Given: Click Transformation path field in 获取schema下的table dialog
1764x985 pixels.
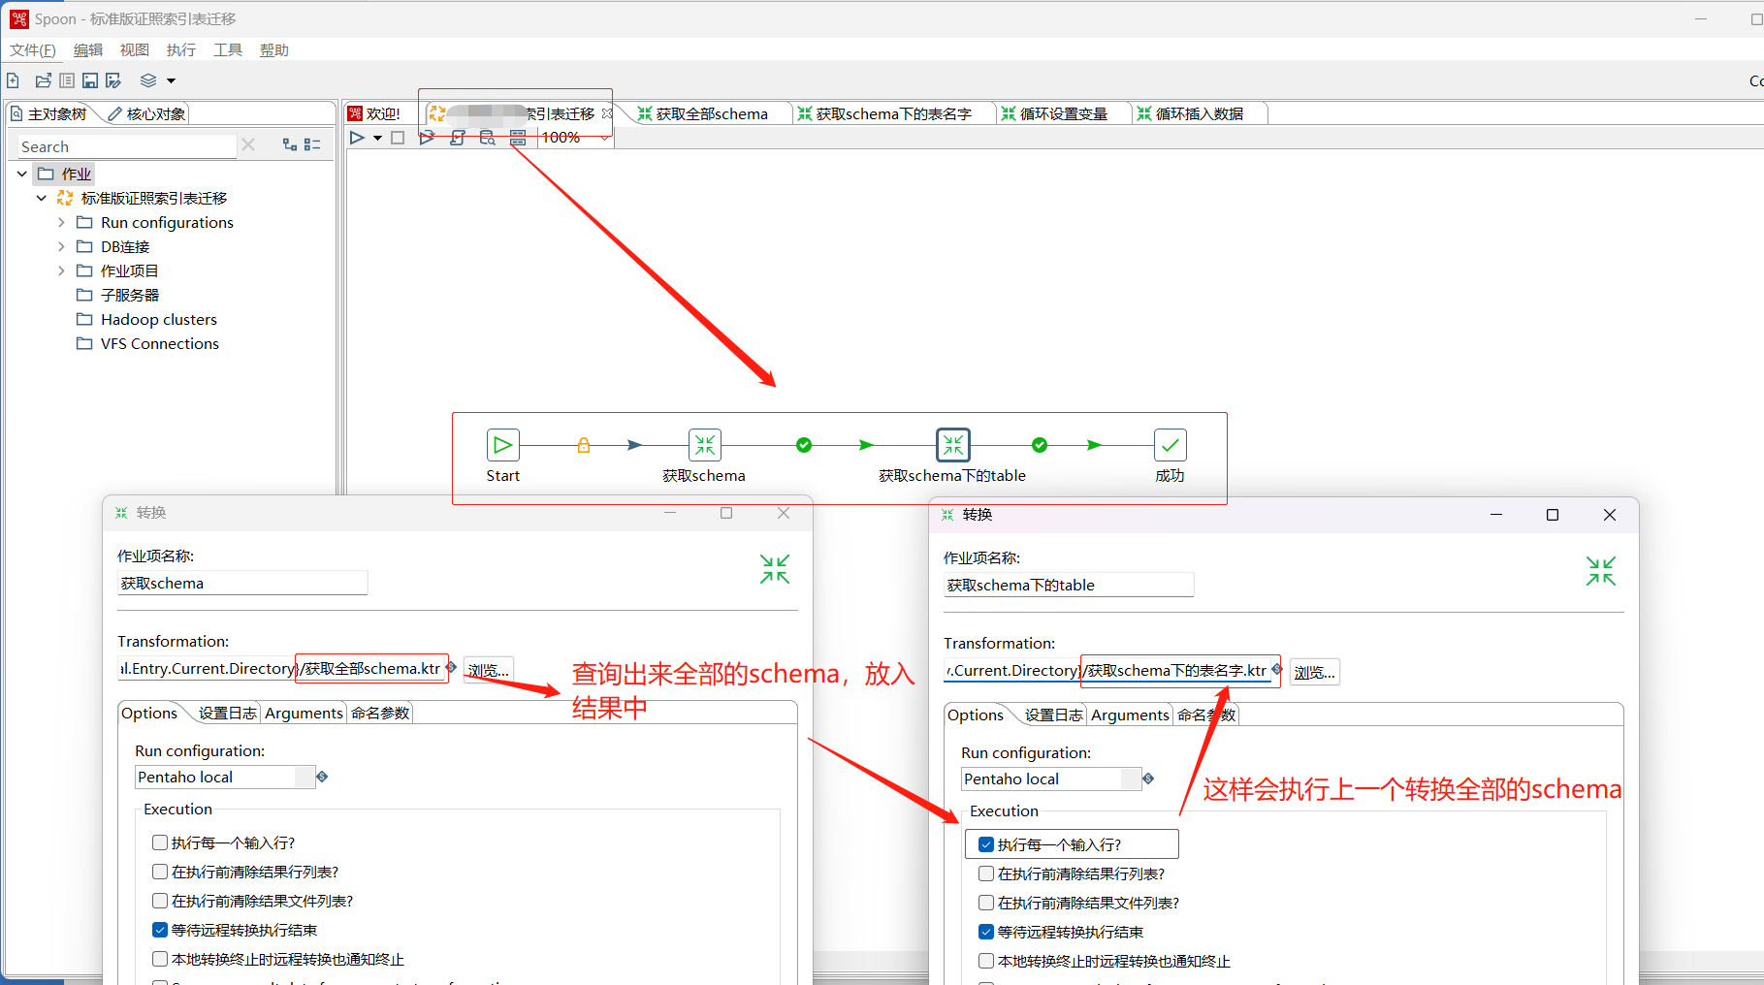Looking at the screenshot, I should click(1107, 670).
